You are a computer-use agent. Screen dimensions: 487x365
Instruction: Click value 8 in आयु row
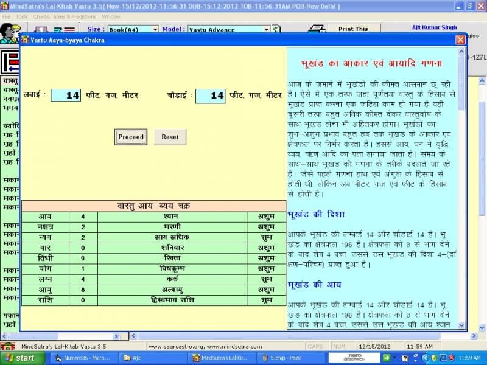83,290
